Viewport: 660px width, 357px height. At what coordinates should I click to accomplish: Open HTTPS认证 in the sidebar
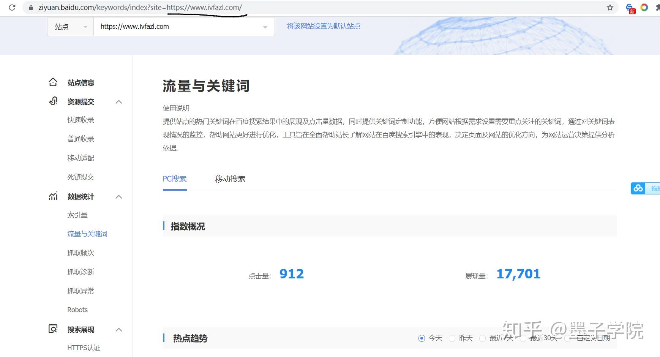point(84,348)
